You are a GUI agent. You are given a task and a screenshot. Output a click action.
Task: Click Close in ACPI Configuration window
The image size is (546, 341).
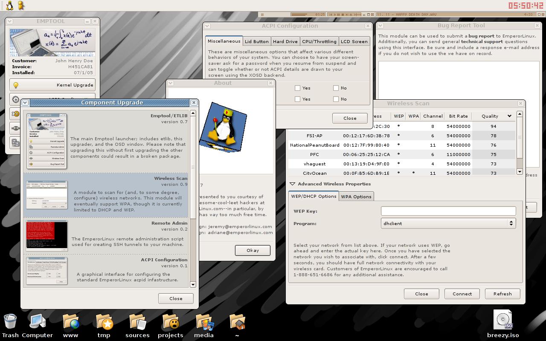pos(350,118)
